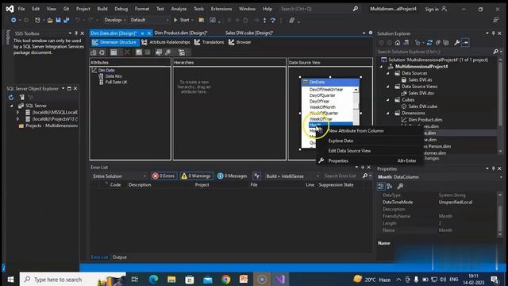Open the Default configuration dropdown
Image resolution: width=508 pixels, height=286 pixels.
(149, 20)
